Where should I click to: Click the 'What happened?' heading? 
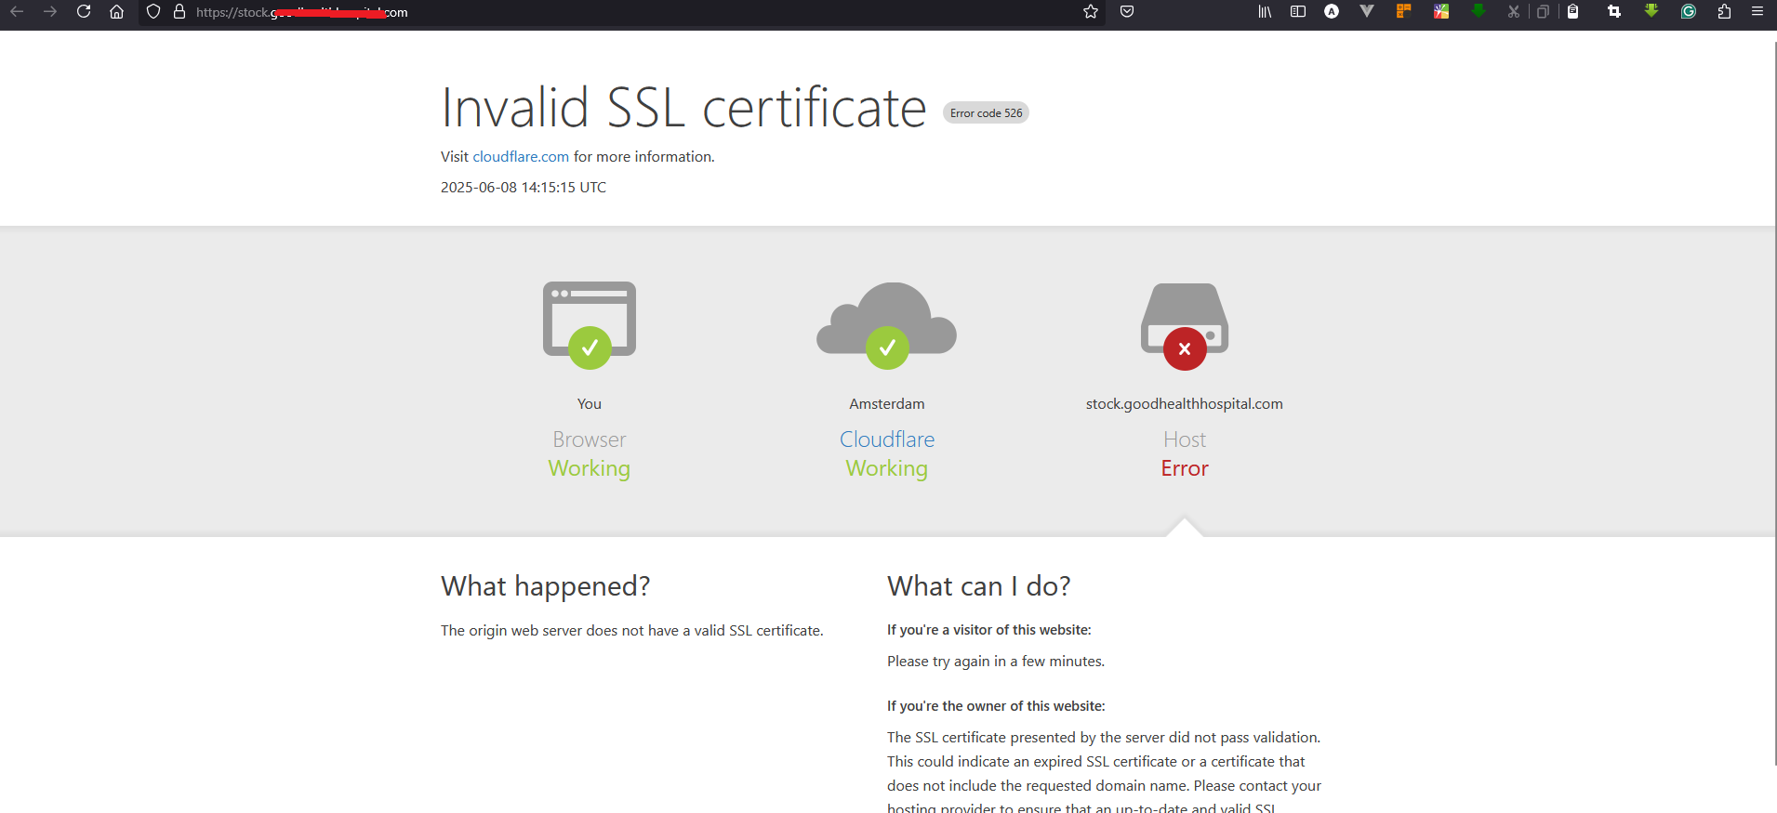click(x=546, y=586)
